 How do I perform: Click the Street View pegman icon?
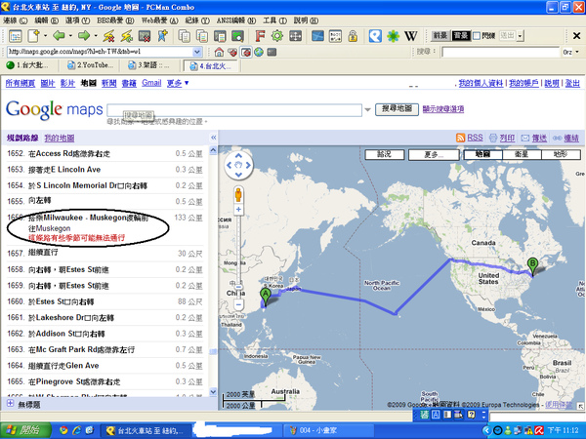point(238,194)
